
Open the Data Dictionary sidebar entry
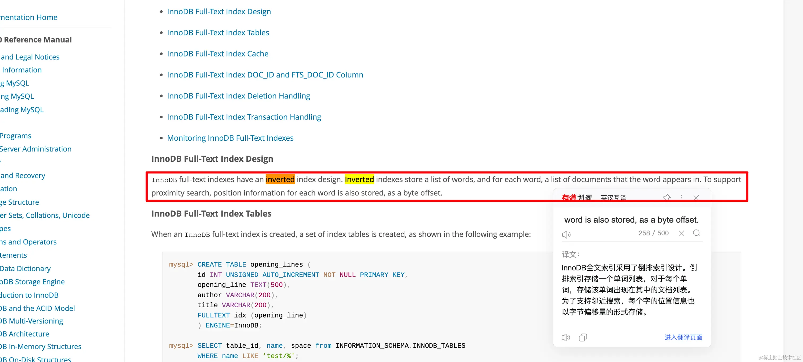click(x=25, y=269)
